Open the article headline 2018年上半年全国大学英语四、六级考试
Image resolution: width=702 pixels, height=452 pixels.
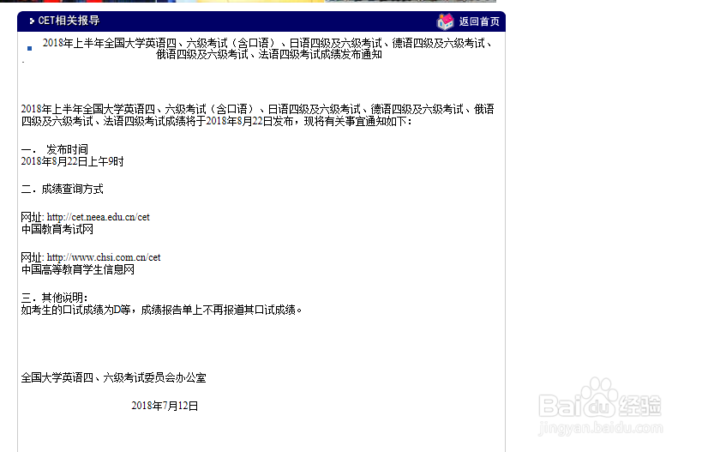(x=268, y=49)
